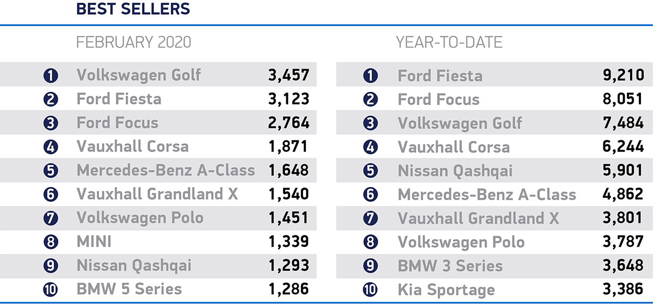Select the FEBRUARY 2020 column heading

click(134, 42)
